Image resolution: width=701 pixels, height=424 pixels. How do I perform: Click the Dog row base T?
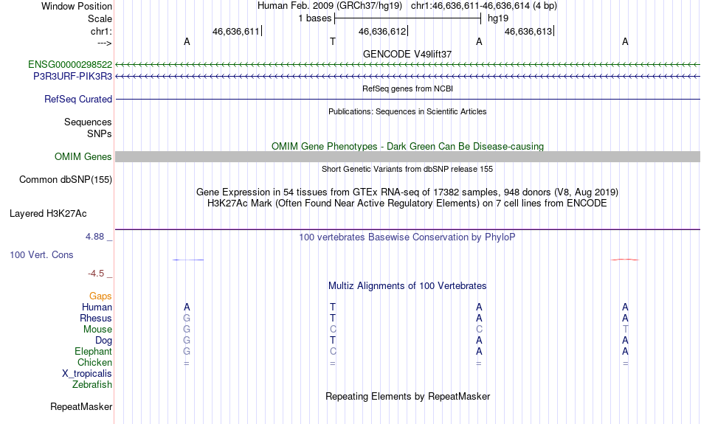[333, 341]
